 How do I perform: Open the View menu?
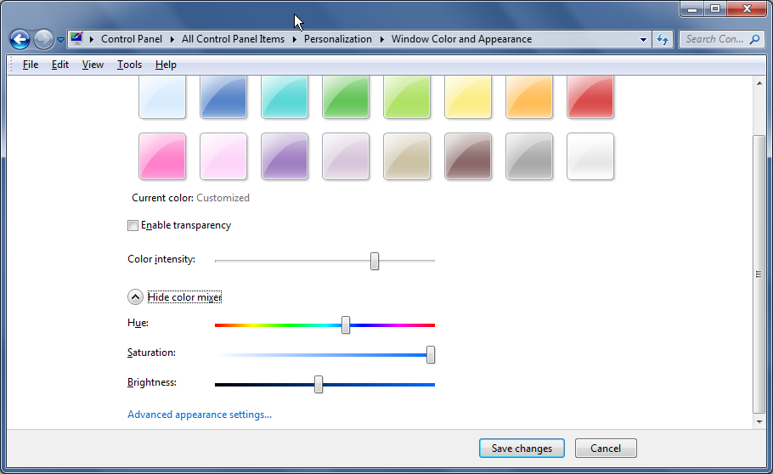(x=93, y=65)
